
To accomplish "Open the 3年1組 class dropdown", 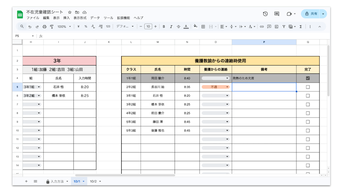I will (32, 87).
